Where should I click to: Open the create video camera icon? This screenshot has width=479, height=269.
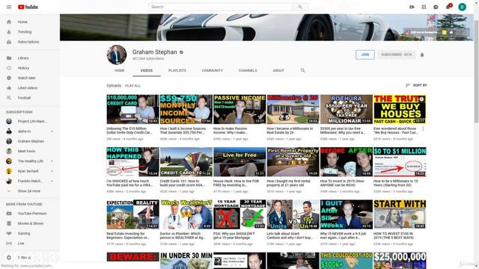412,7
